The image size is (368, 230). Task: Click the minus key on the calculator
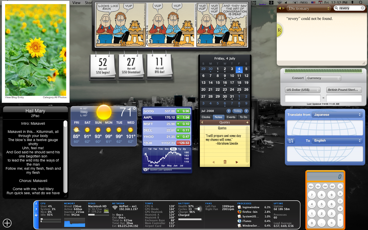click(340, 201)
